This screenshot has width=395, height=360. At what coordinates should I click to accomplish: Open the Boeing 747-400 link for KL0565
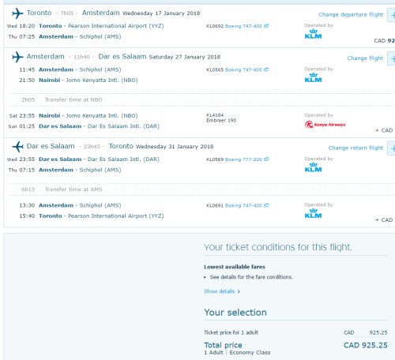[243, 69]
